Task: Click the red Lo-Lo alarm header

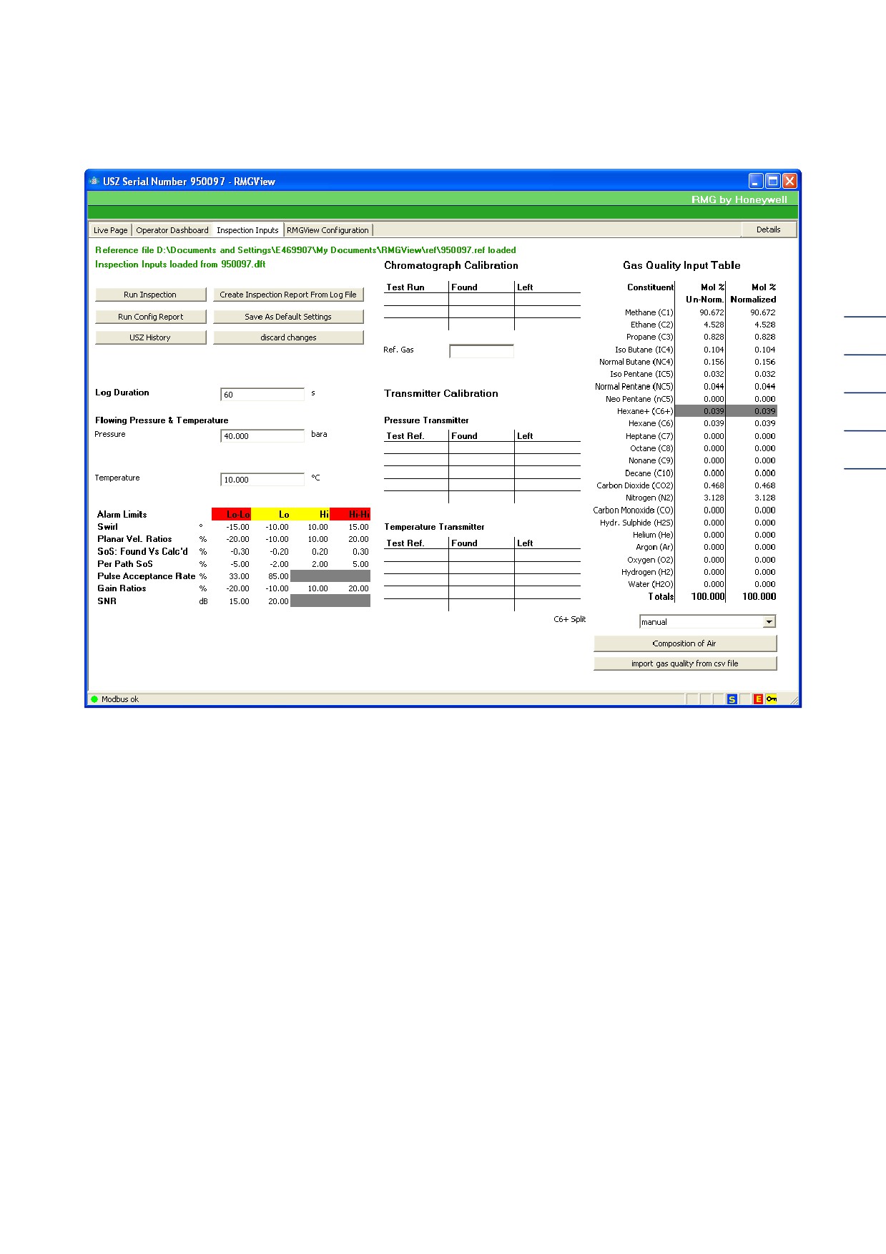Action: [x=232, y=514]
